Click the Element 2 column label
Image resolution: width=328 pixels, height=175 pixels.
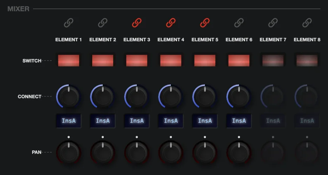point(102,40)
